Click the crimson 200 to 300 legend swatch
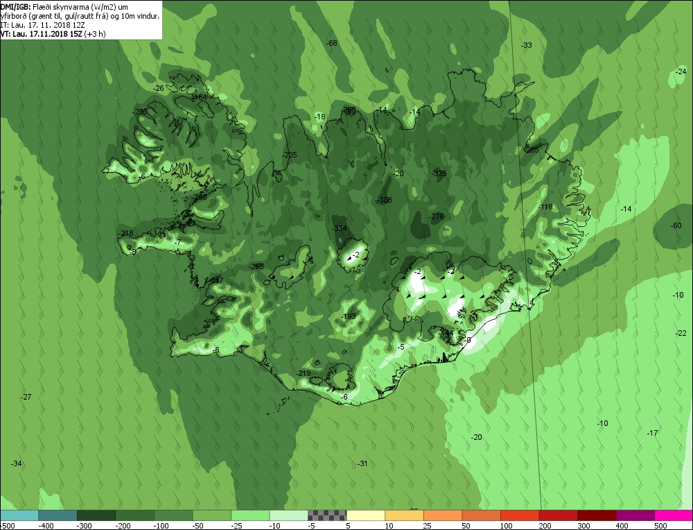This screenshot has width=693, height=530. (x=558, y=515)
